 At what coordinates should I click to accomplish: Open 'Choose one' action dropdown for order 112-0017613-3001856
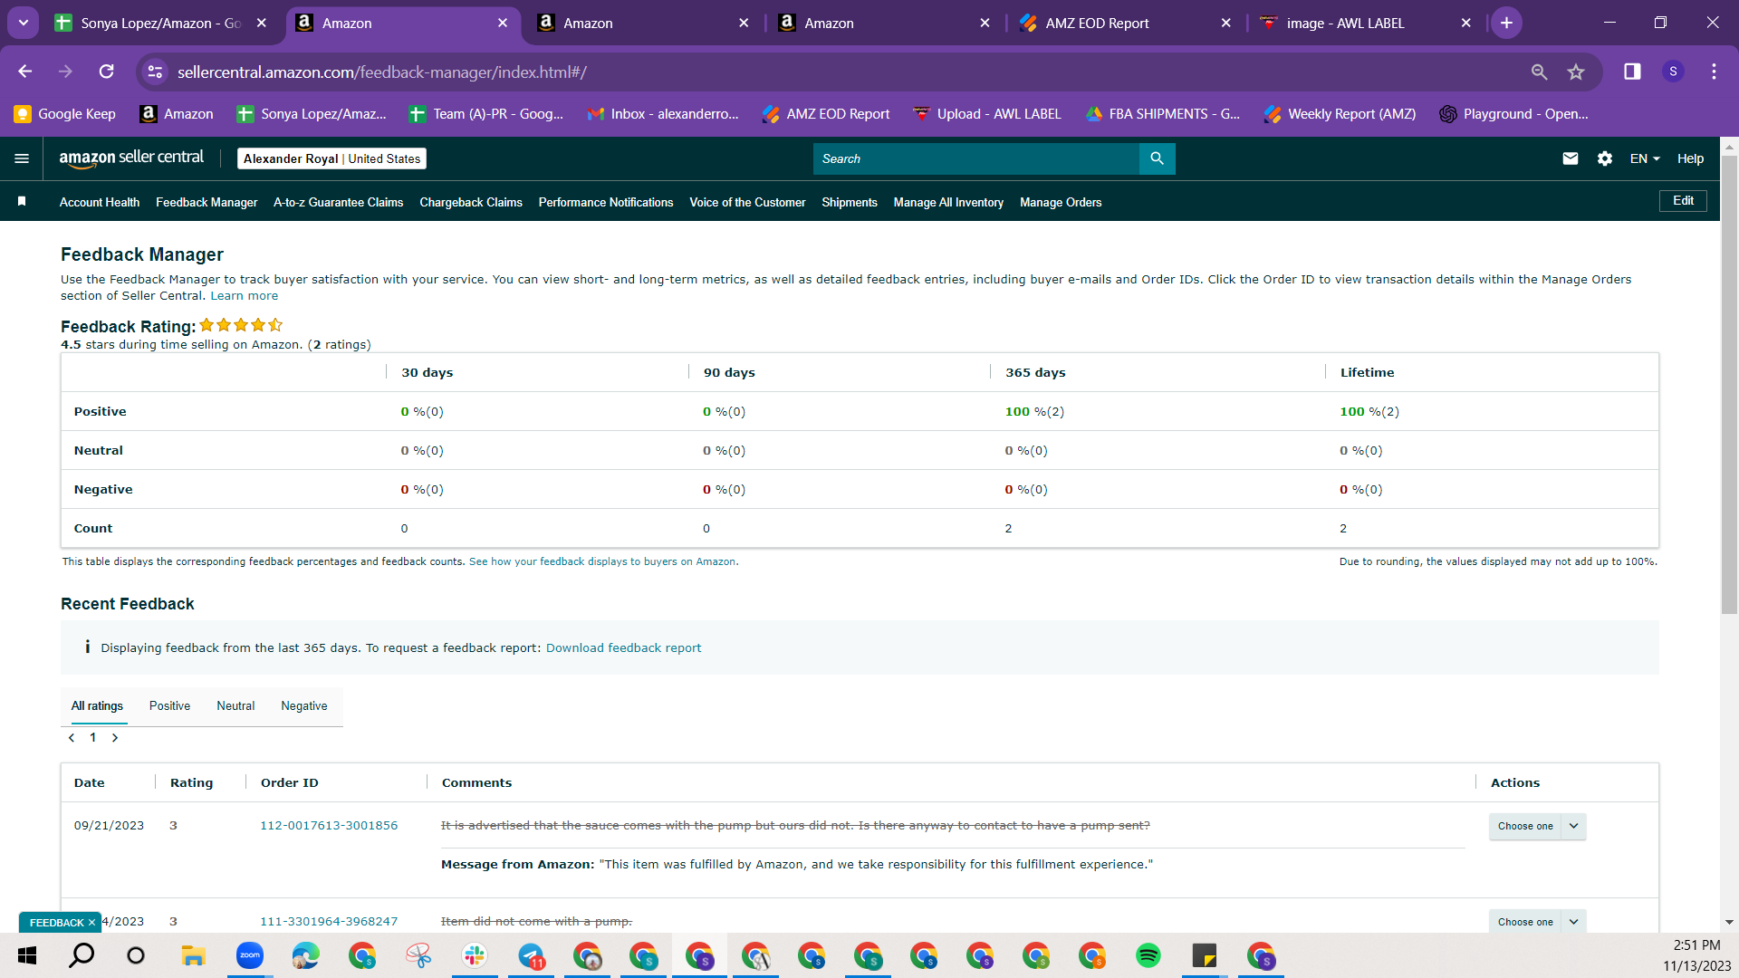click(1537, 826)
